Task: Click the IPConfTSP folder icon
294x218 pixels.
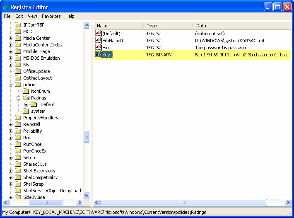Action: click(18, 25)
